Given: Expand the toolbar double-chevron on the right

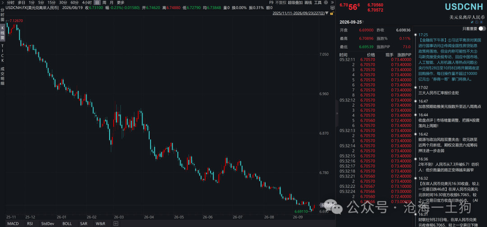Looking at the screenshot, I should tap(332, 2).
